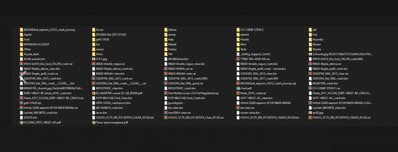Image resolution: width=398 pixels, height=152 pixels.
Task: Select file GJ5T-14B321-AC_clear.bin
Action: click(256, 98)
